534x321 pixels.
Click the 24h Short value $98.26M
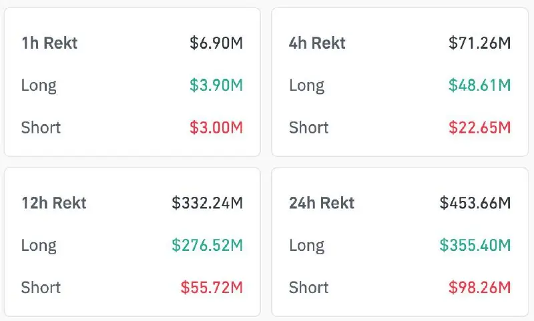tap(479, 288)
